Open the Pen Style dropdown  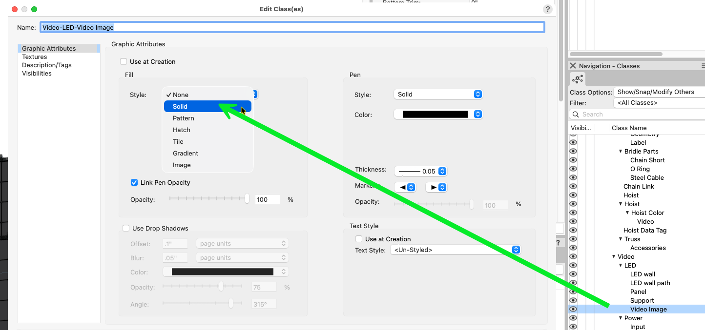(438, 95)
